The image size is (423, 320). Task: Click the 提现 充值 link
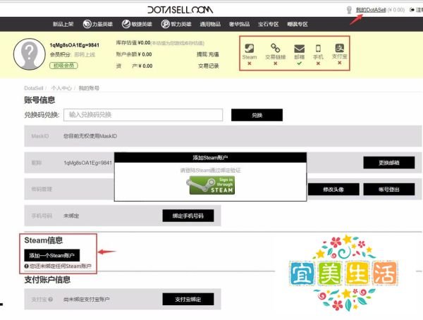click(x=208, y=54)
